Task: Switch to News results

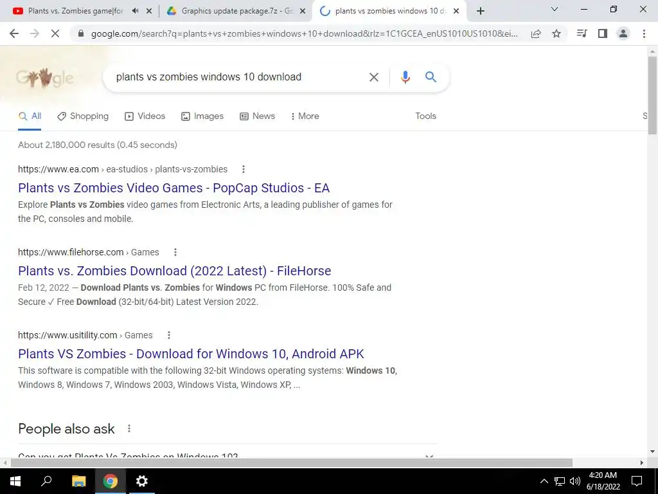Action: coord(257,116)
